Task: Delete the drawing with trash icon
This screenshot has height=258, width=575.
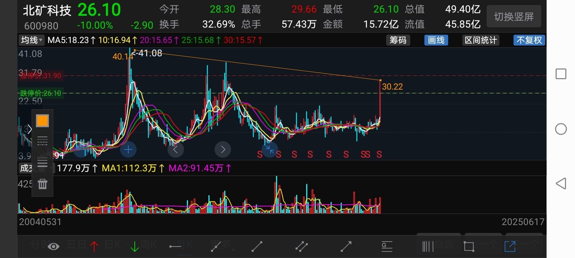Action: [x=42, y=184]
